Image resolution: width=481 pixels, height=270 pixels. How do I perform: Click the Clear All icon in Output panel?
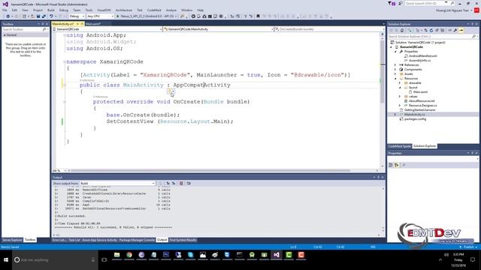click(x=181, y=183)
